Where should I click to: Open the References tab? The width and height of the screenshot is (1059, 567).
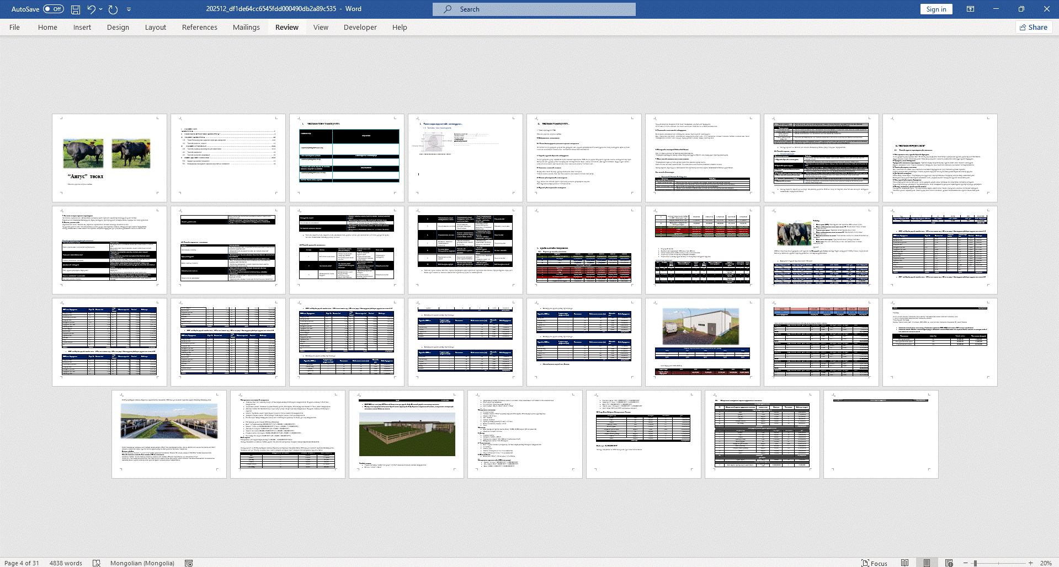point(199,27)
